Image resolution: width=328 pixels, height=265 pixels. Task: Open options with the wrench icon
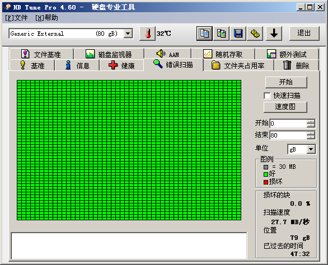click(x=255, y=34)
